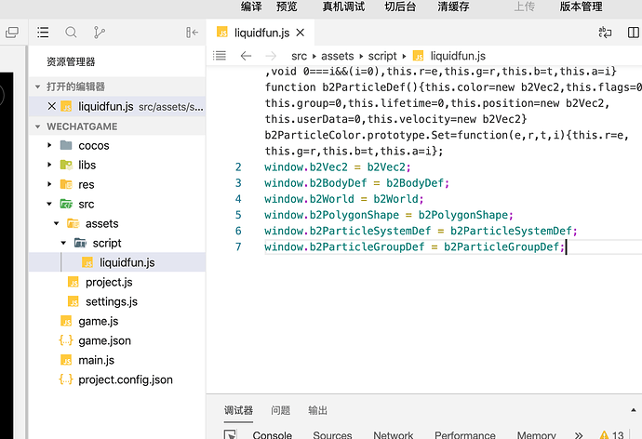Click the 清缓存 toolbar button

[x=453, y=7]
